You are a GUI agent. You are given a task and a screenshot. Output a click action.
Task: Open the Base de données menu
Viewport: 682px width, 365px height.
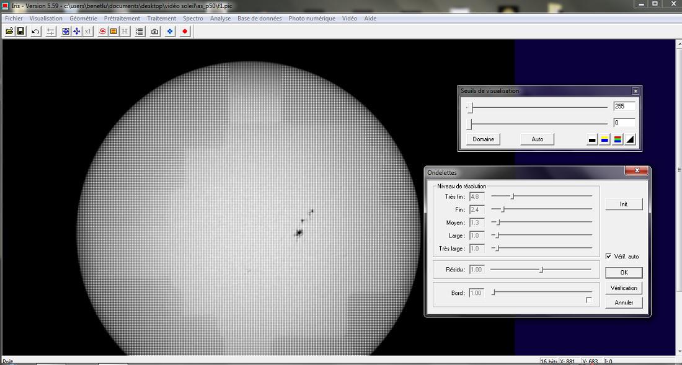[259, 18]
